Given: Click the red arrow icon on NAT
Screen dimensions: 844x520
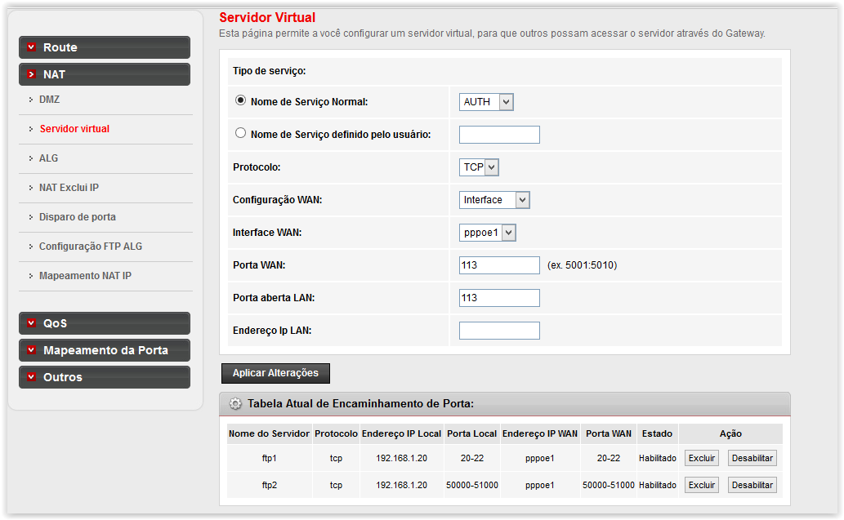Looking at the screenshot, I should click(32, 74).
